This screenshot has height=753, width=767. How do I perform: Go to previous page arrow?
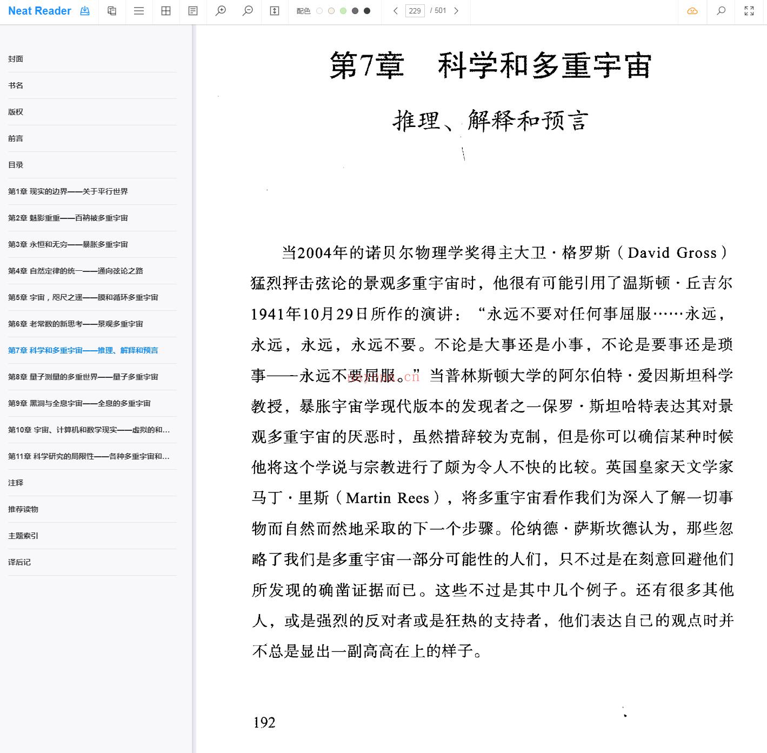click(x=396, y=11)
